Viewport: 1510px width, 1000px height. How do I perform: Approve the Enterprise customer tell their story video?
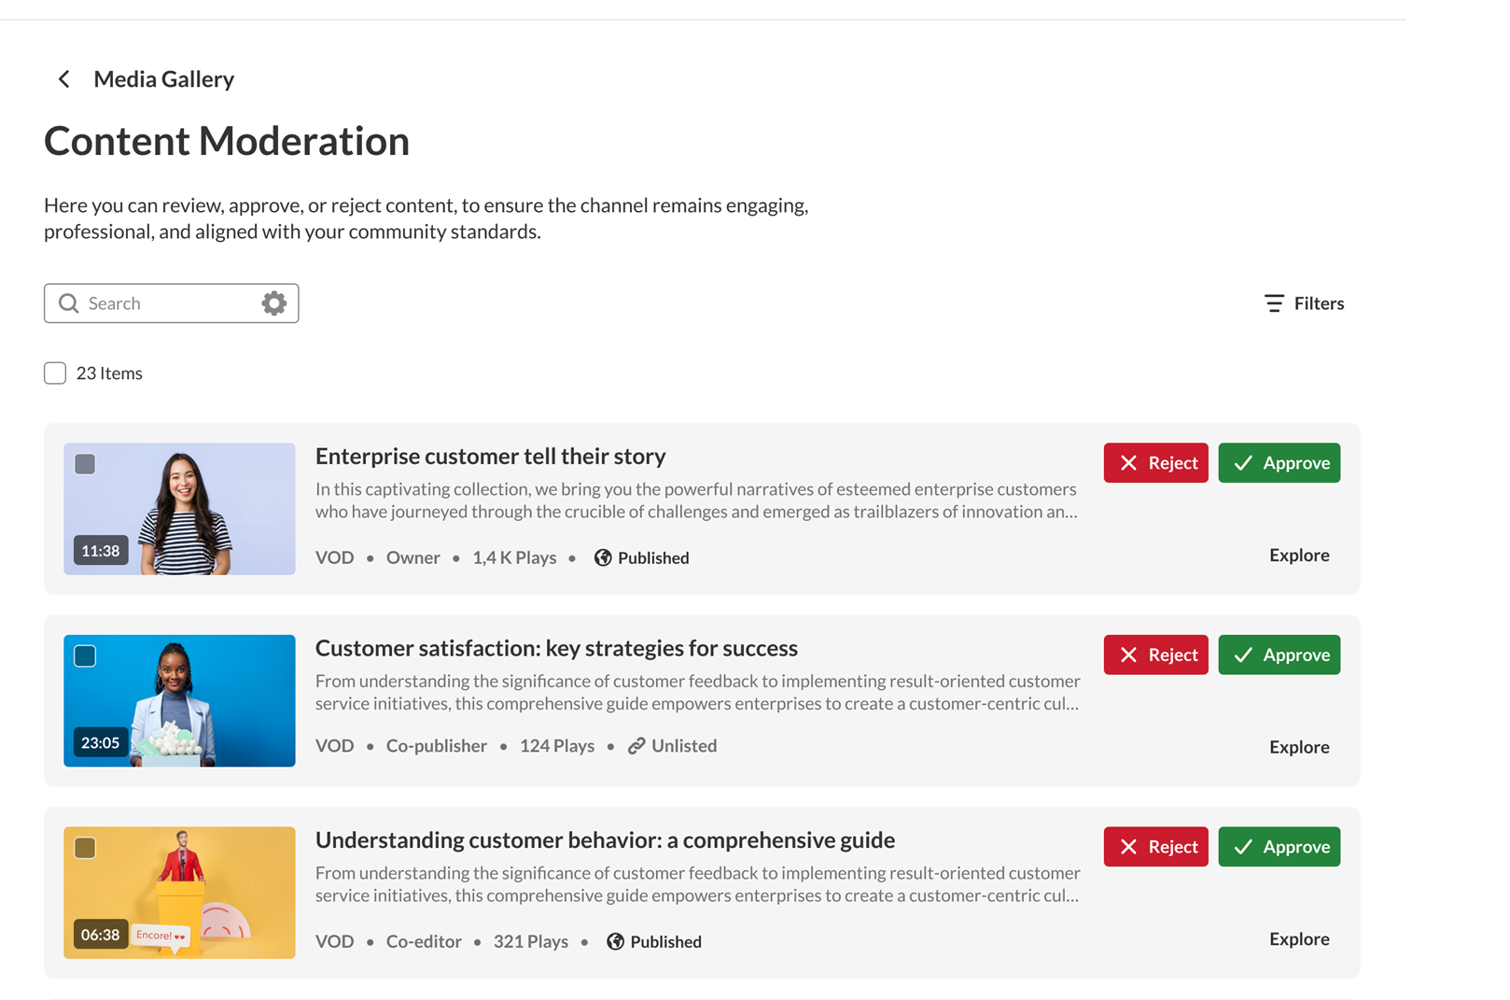(1279, 463)
